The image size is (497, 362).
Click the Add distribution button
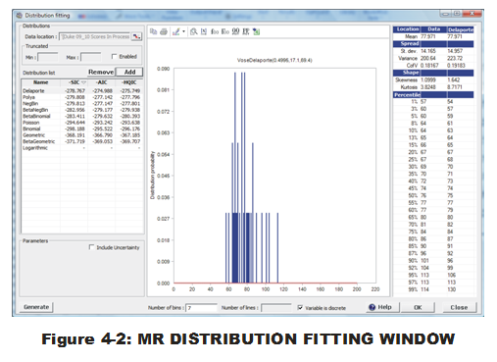click(129, 72)
